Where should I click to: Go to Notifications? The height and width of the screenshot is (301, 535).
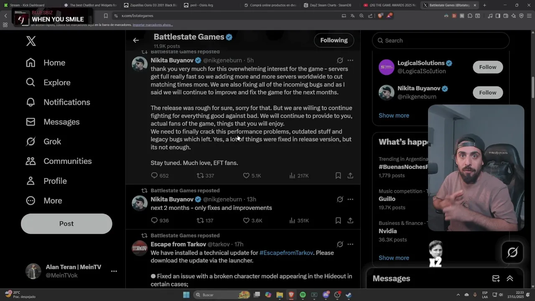click(58, 102)
